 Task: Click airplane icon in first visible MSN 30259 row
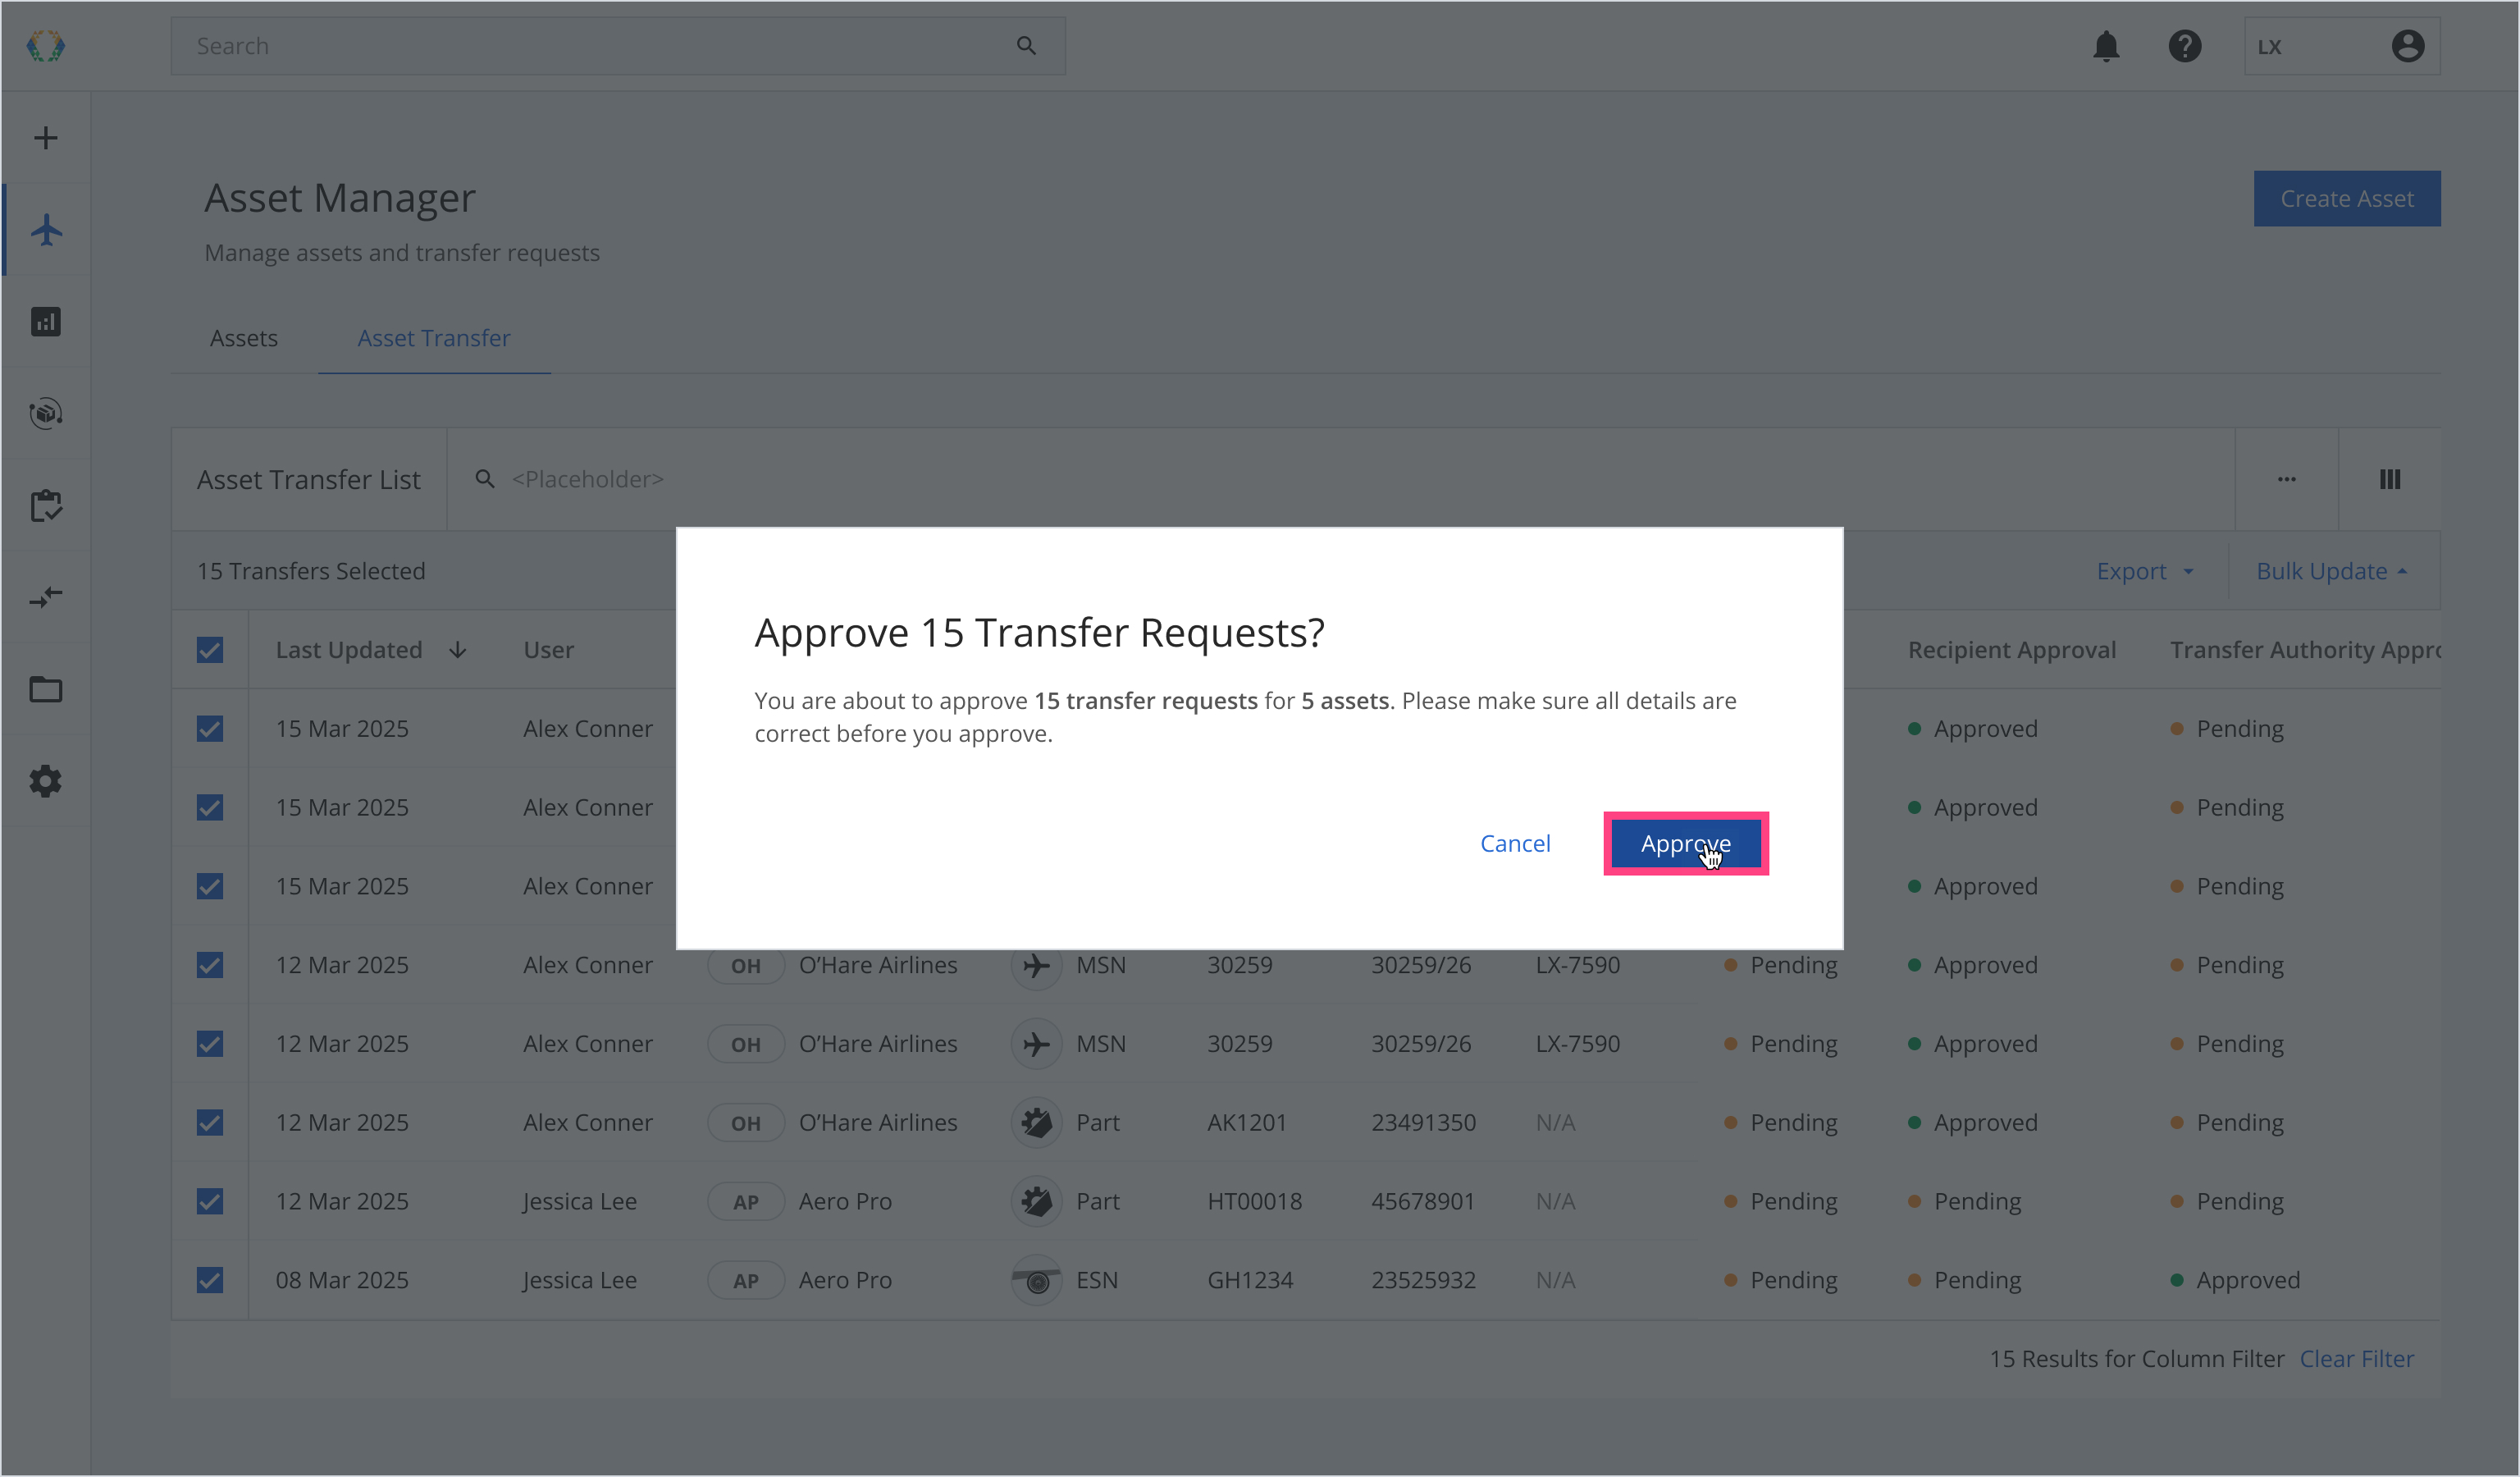tap(1037, 965)
